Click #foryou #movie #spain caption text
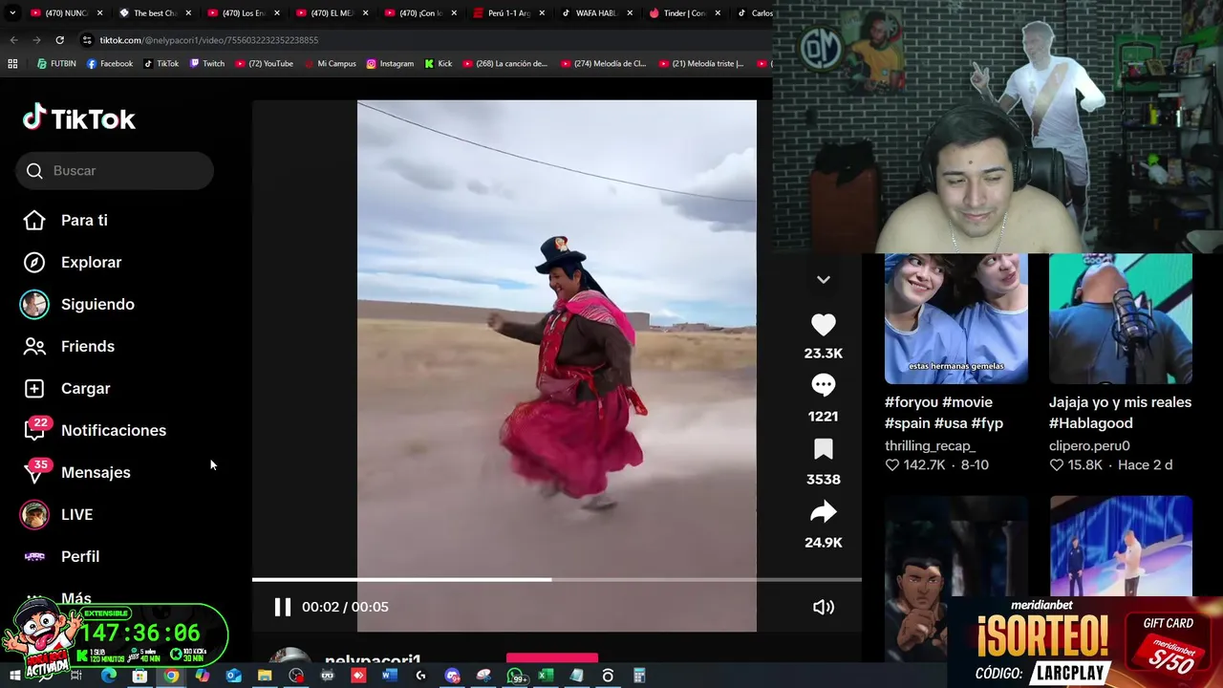Image resolution: width=1223 pixels, height=688 pixels. [x=944, y=412]
